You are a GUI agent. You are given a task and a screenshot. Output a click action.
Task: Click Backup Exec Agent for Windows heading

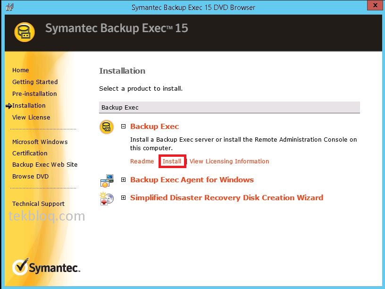(192, 179)
